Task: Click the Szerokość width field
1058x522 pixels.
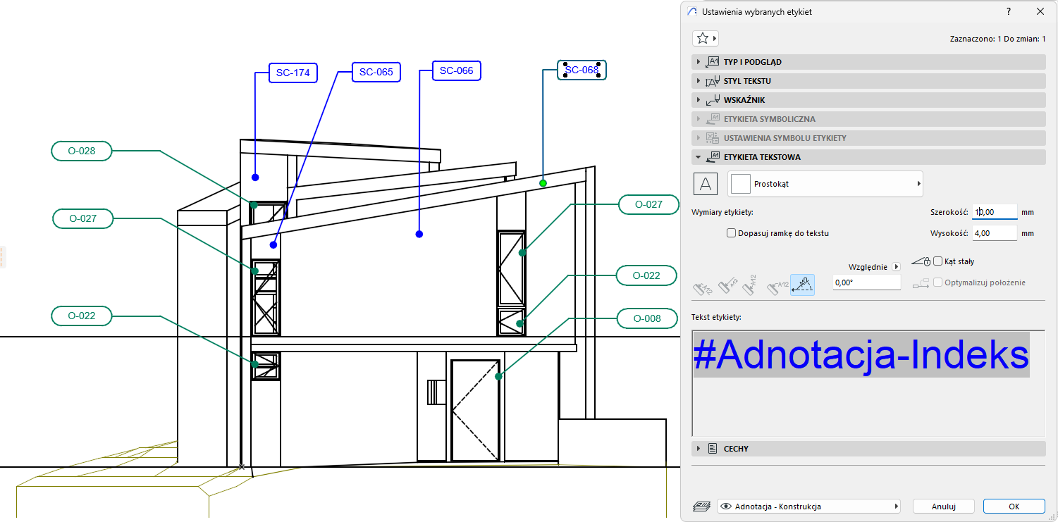Action: point(995,211)
